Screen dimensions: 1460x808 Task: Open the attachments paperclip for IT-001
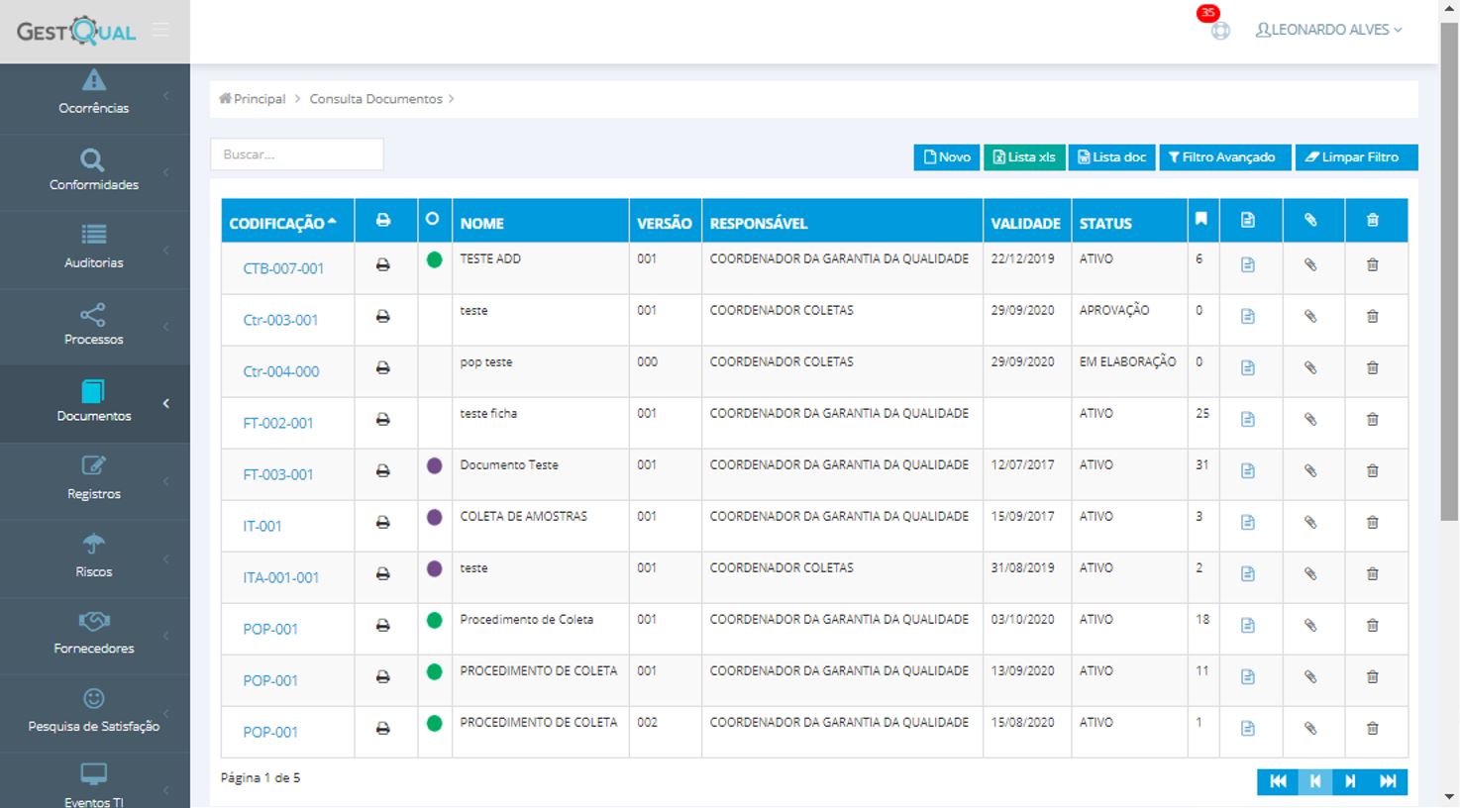click(x=1310, y=523)
